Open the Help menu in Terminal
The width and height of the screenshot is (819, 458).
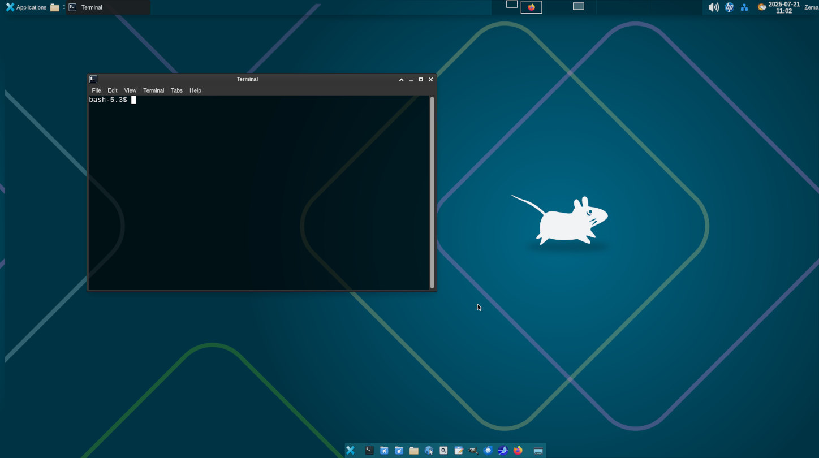pyautogui.click(x=195, y=90)
